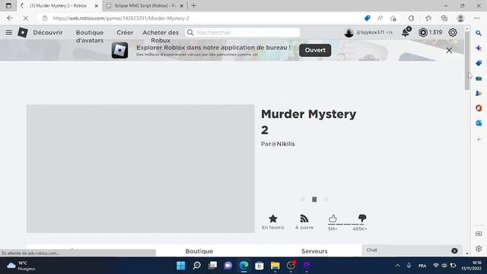Open the Favorites list icon

point(428,18)
